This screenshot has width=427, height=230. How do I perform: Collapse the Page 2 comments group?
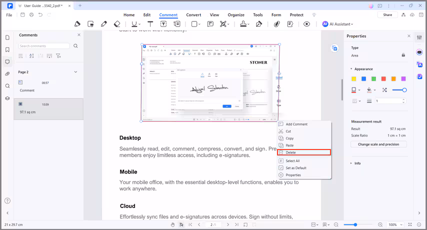(x=75, y=72)
